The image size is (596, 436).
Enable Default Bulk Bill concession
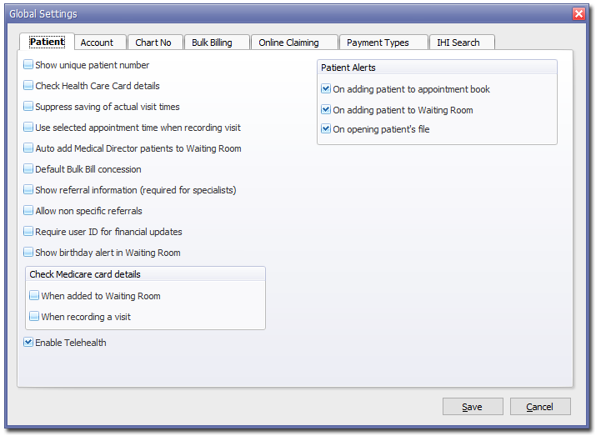pos(28,169)
